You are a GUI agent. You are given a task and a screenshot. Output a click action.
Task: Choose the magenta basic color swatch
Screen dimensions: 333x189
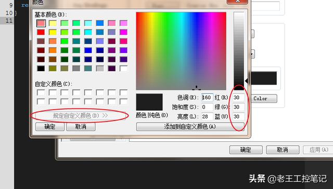tap(124, 32)
